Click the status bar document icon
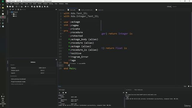 (x=189, y=86)
